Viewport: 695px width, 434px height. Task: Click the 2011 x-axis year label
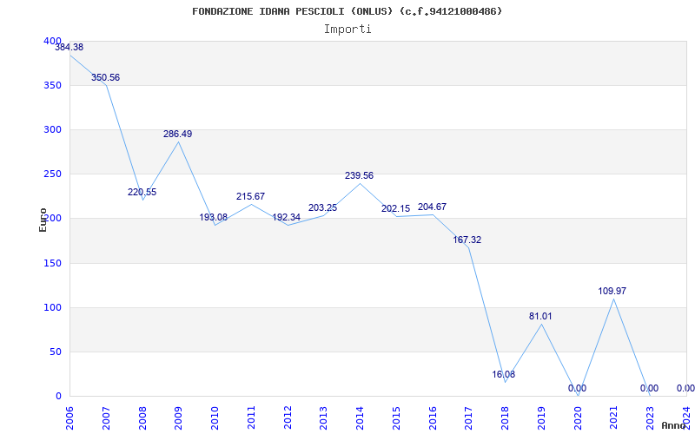coord(251,418)
